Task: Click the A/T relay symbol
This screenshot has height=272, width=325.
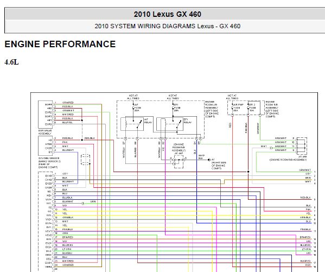Action: [132, 124]
